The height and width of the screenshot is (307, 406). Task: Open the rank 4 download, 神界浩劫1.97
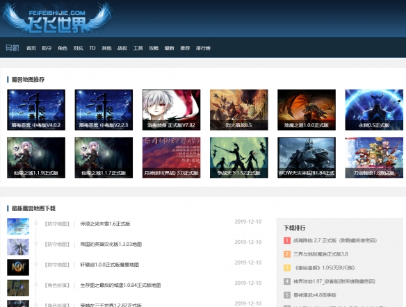tap(334, 281)
